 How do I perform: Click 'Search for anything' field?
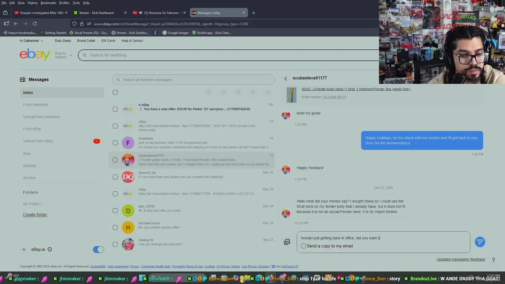coord(228,55)
